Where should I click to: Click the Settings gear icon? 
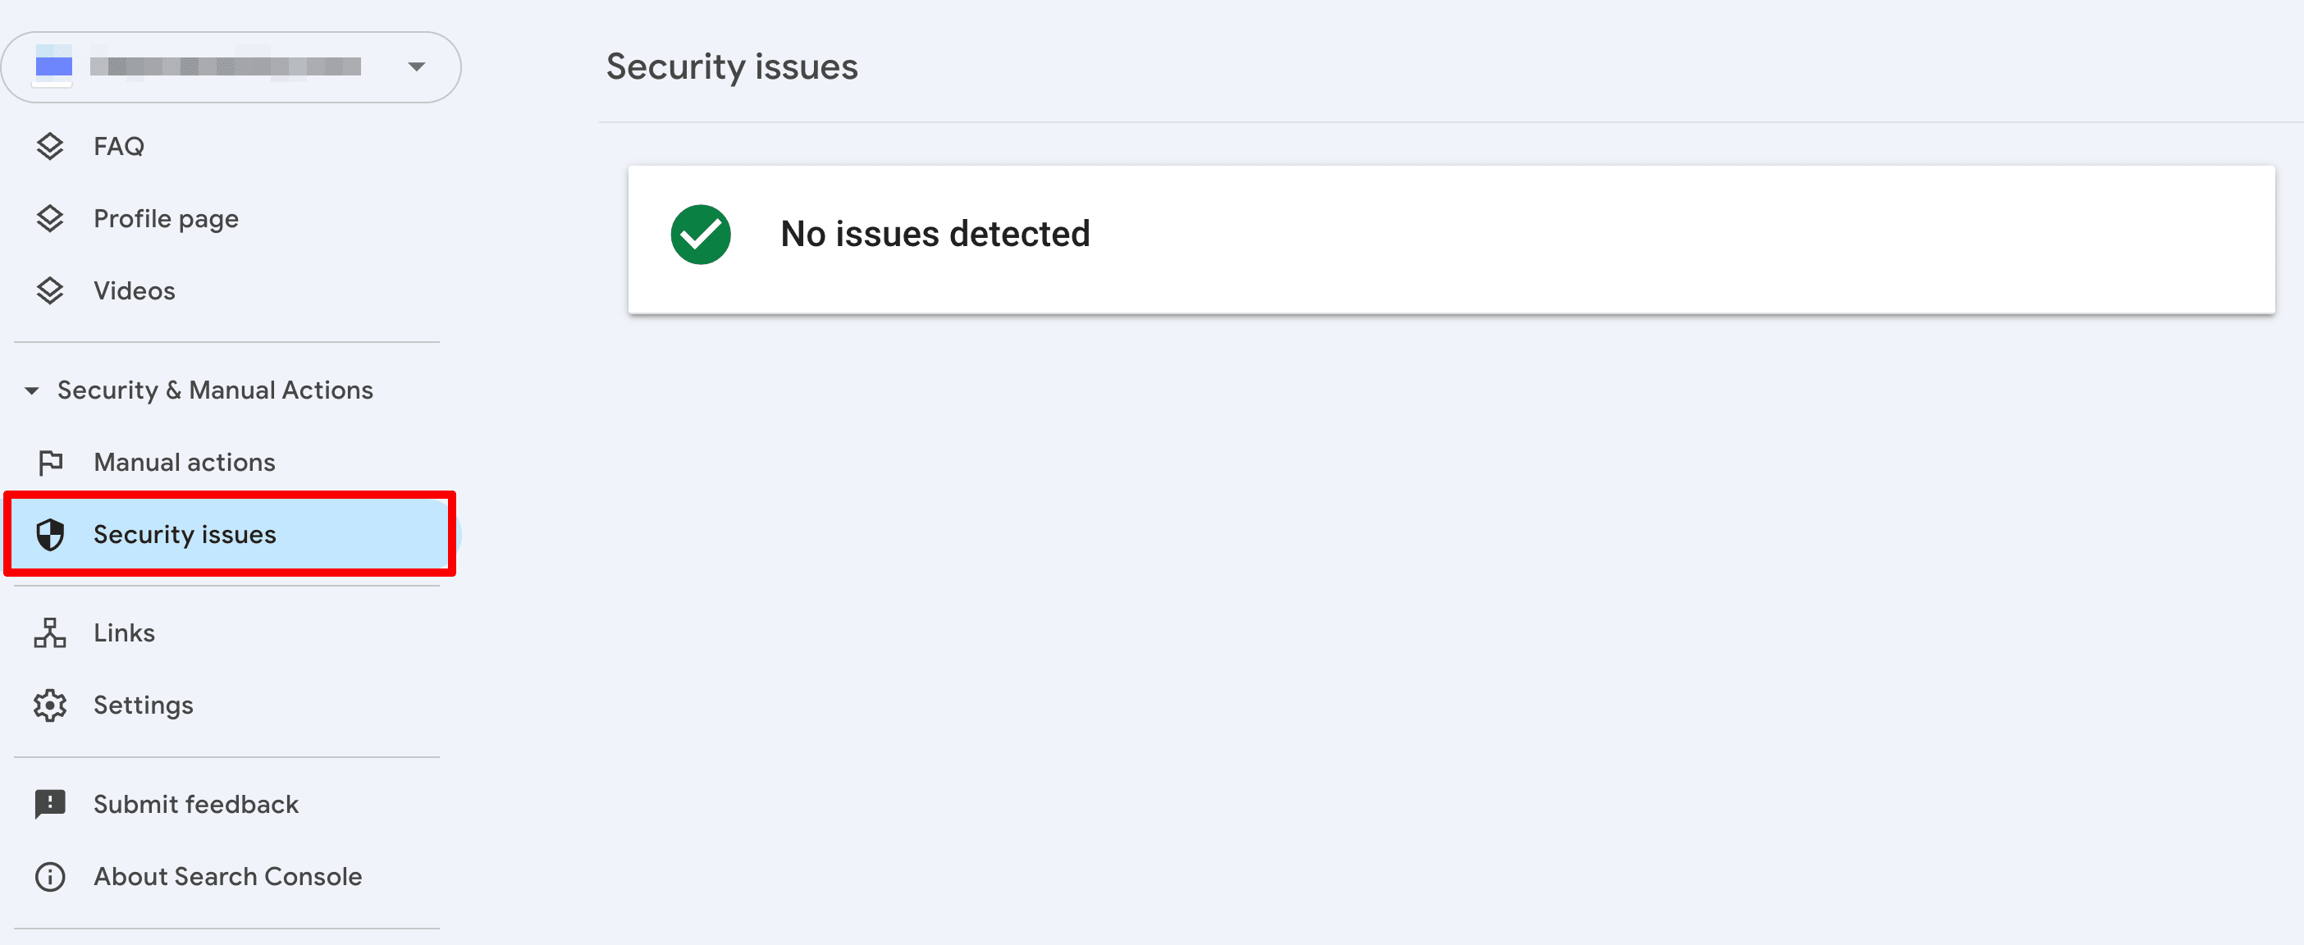[50, 705]
